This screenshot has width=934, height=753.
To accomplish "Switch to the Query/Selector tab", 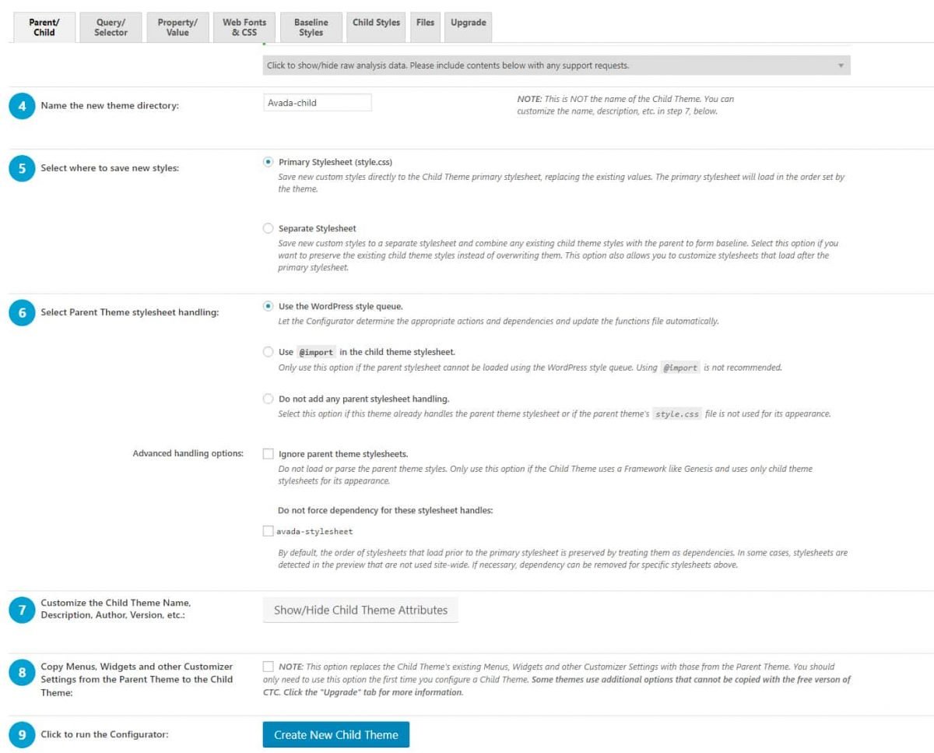I will pyautogui.click(x=111, y=27).
